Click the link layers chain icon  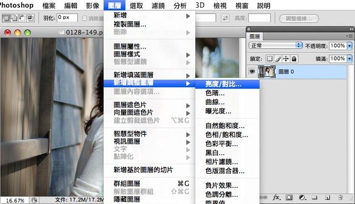pos(263,197)
